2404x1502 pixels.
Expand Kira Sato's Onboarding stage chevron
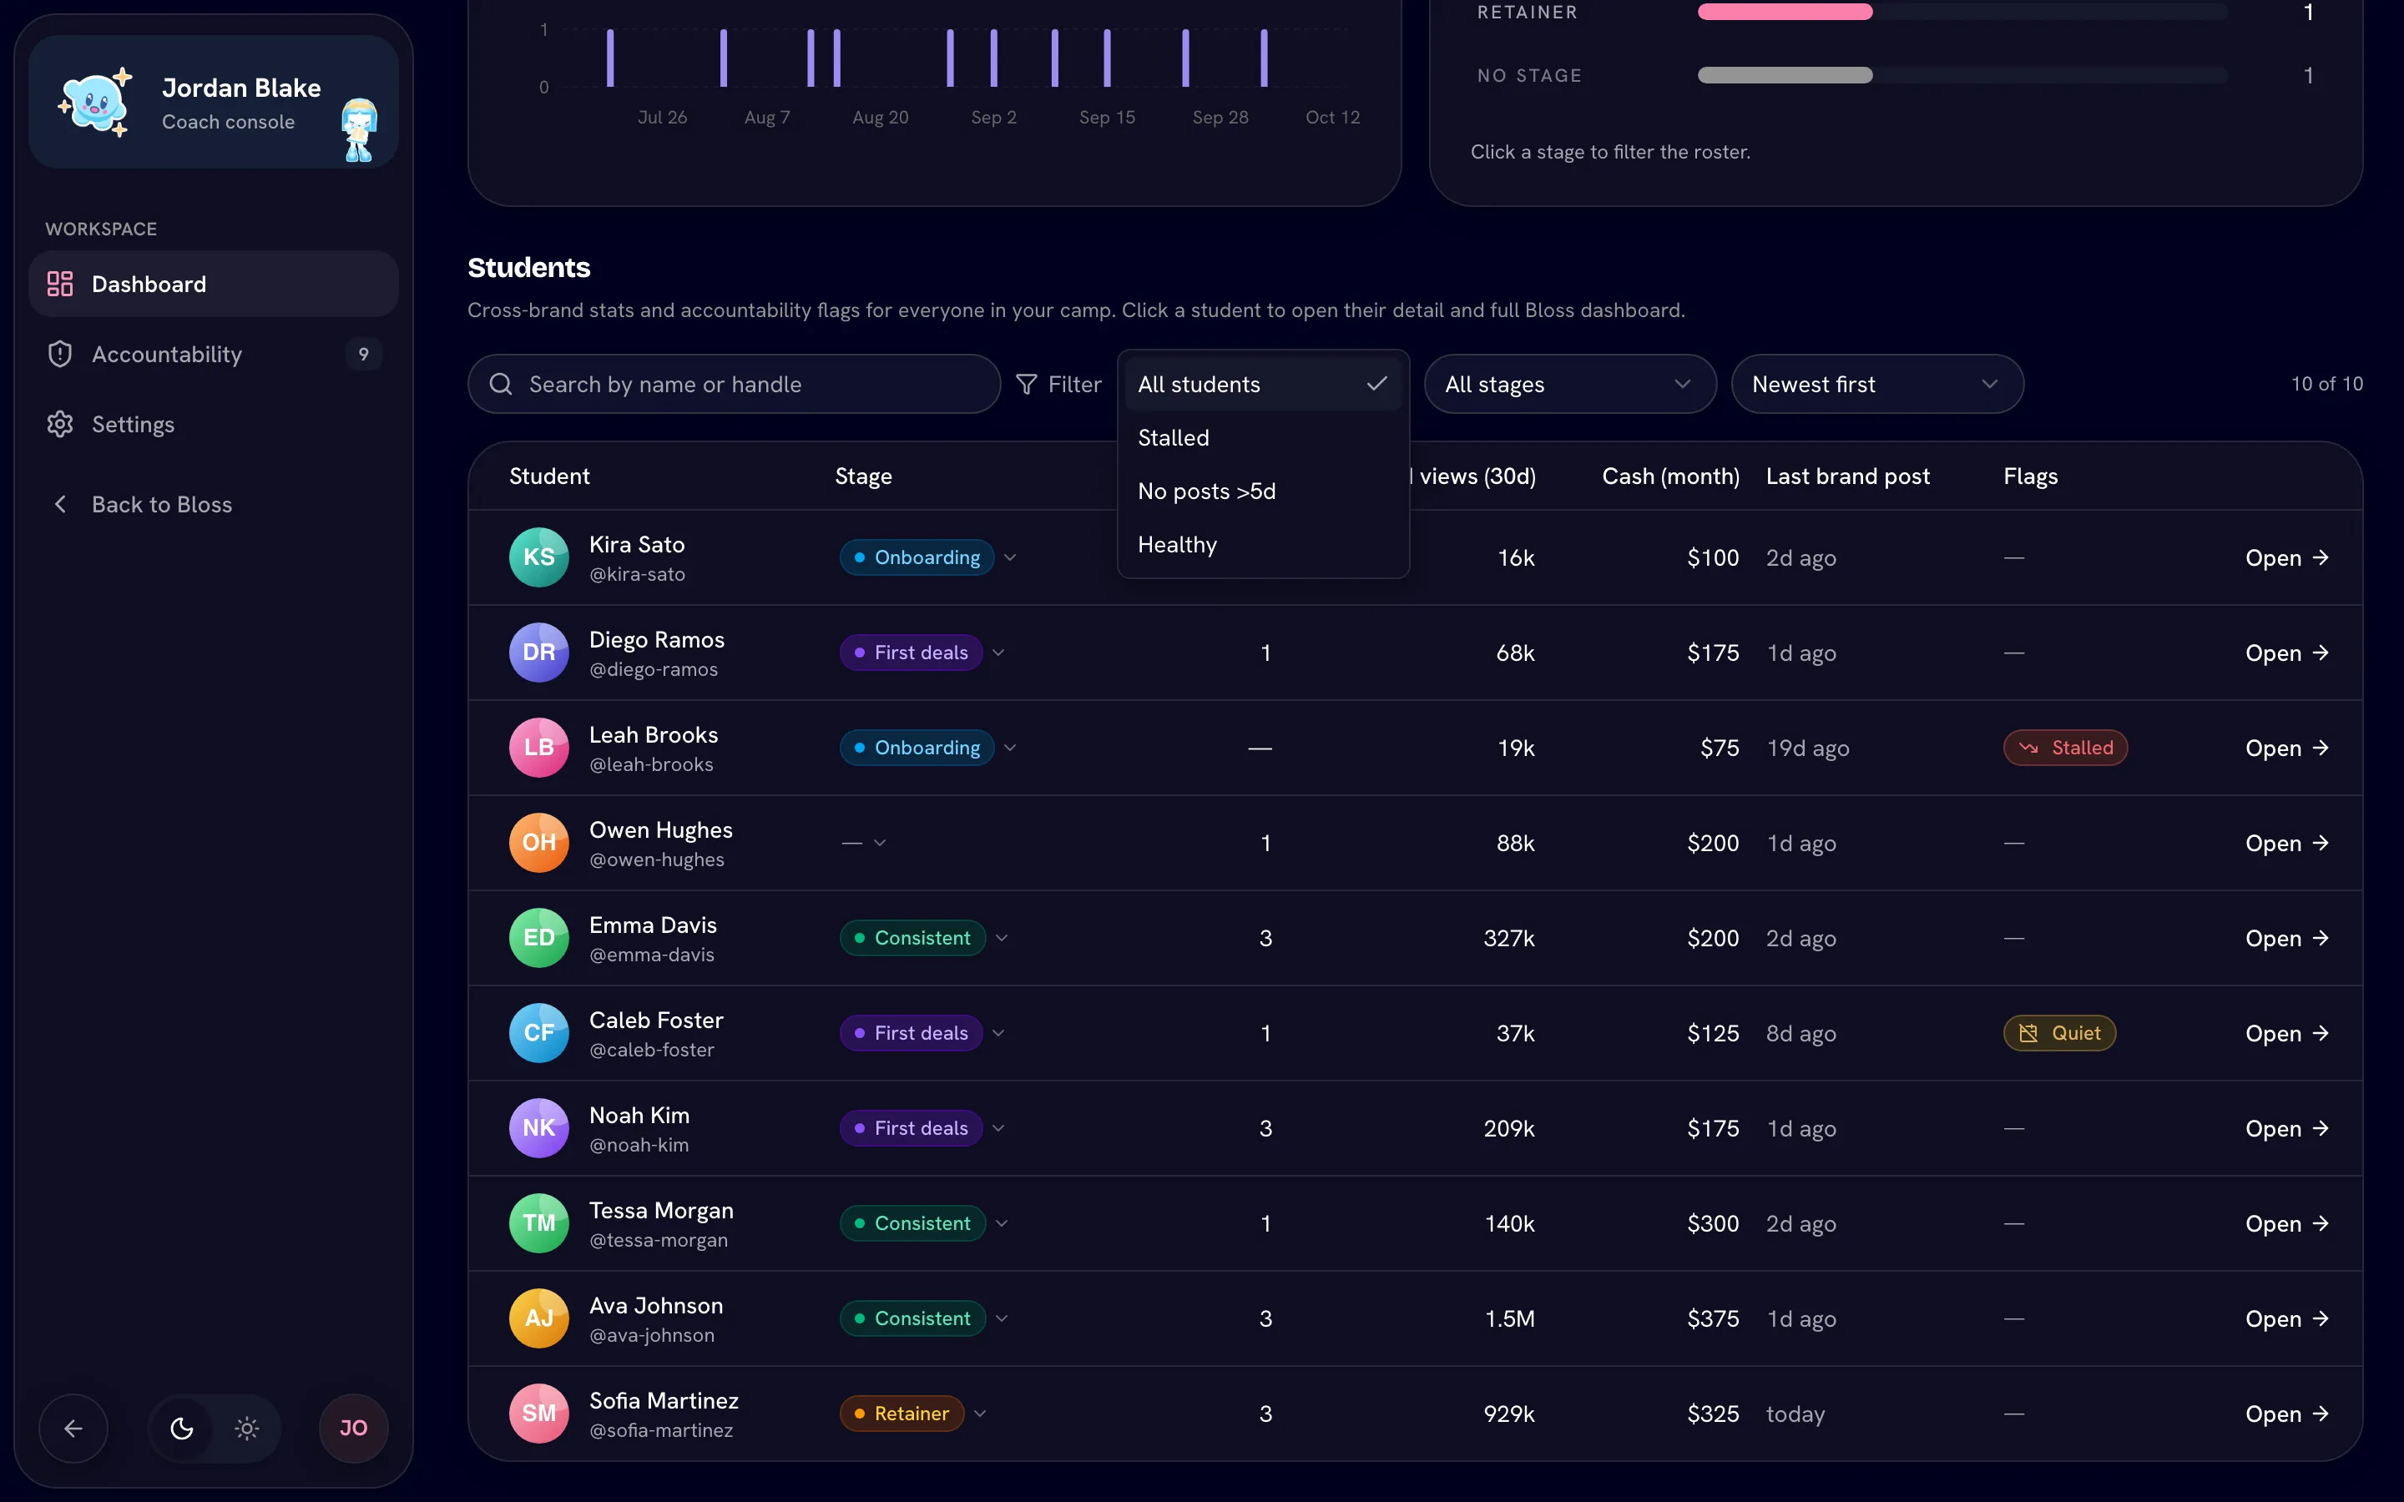pos(1010,557)
